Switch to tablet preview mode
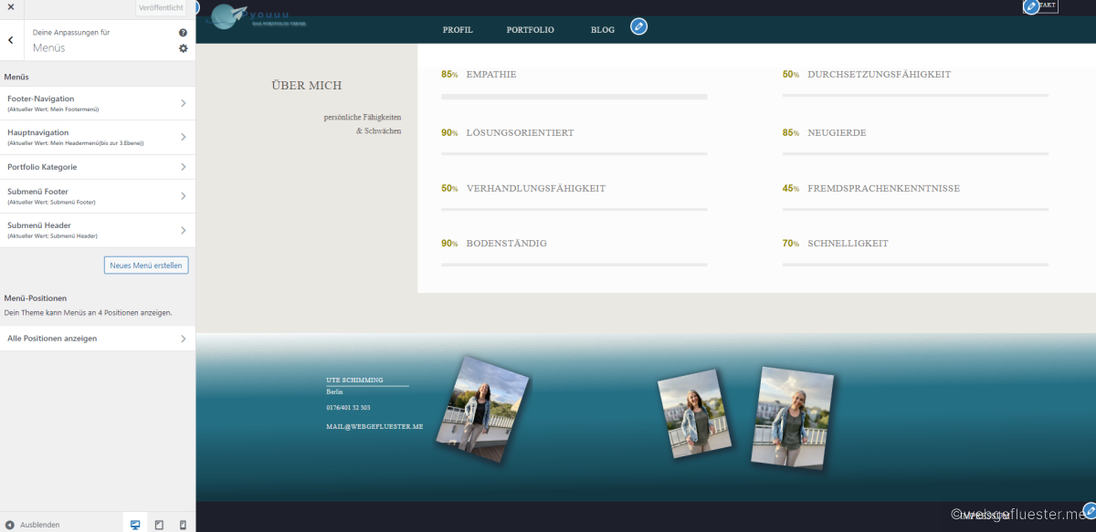Viewport: 1096px width, 532px height. tap(159, 525)
